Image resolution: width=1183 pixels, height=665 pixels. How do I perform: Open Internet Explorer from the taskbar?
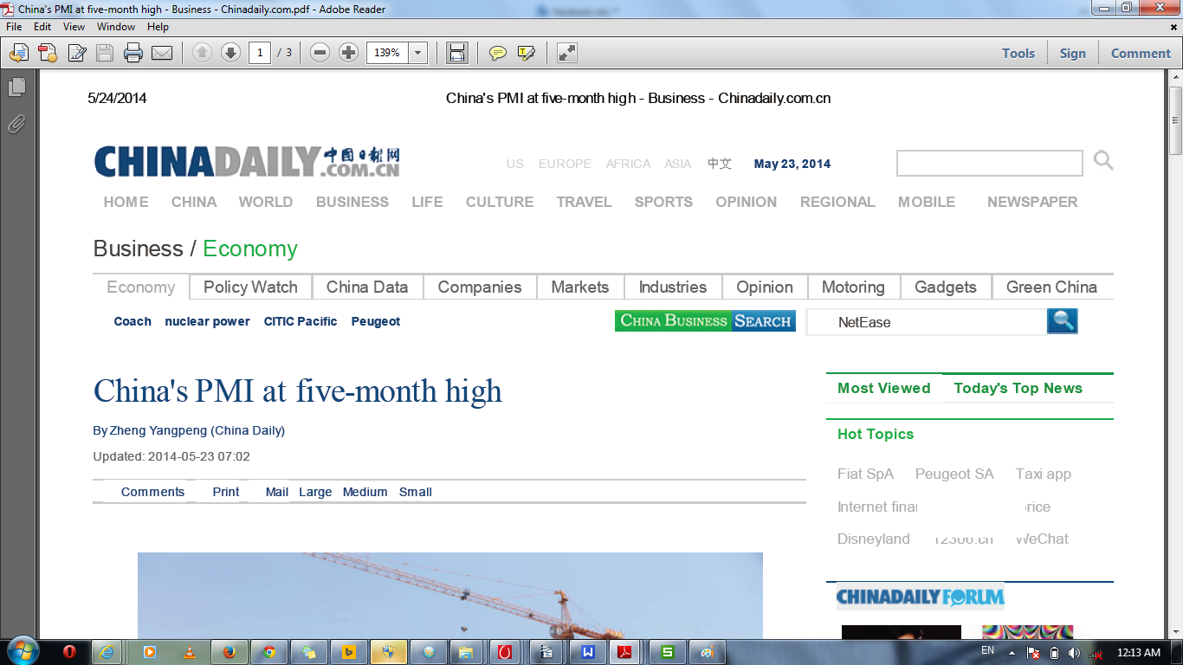pos(107,652)
